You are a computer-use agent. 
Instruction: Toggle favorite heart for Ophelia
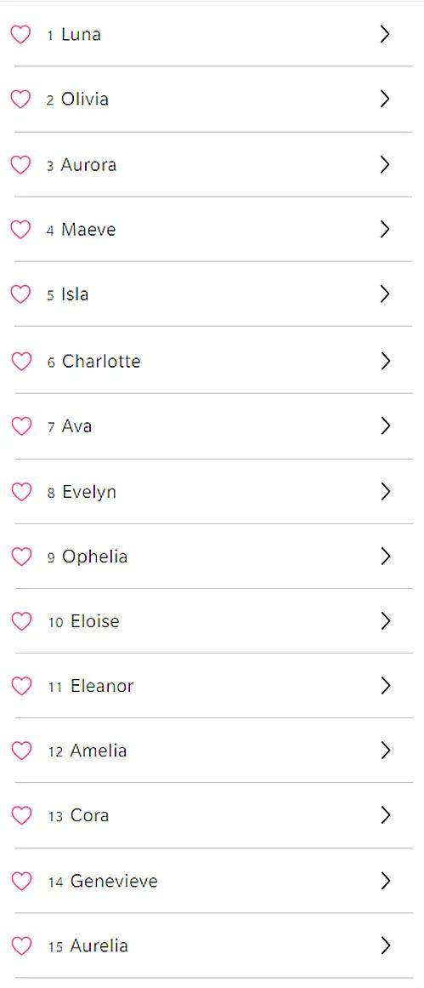tap(21, 557)
